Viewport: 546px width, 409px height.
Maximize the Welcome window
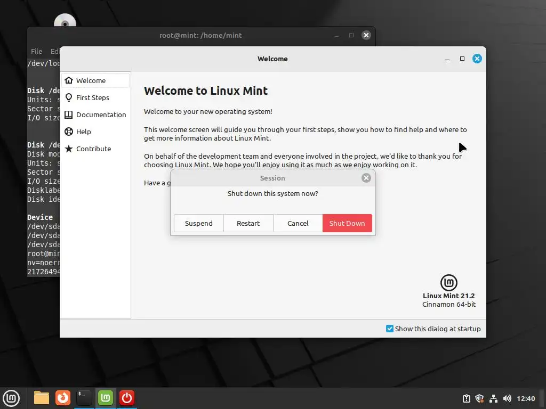pyautogui.click(x=462, y=59)
